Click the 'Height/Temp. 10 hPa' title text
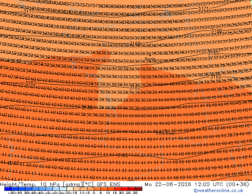The image size is (252, 194). (x=30, y=184)
